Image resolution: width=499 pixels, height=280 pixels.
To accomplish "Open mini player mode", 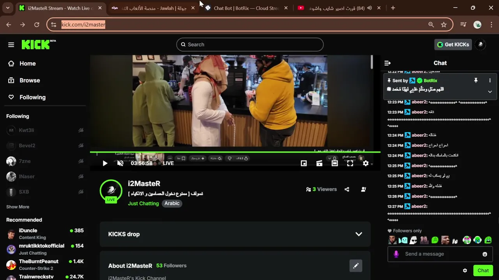I will tap(304, 163).
